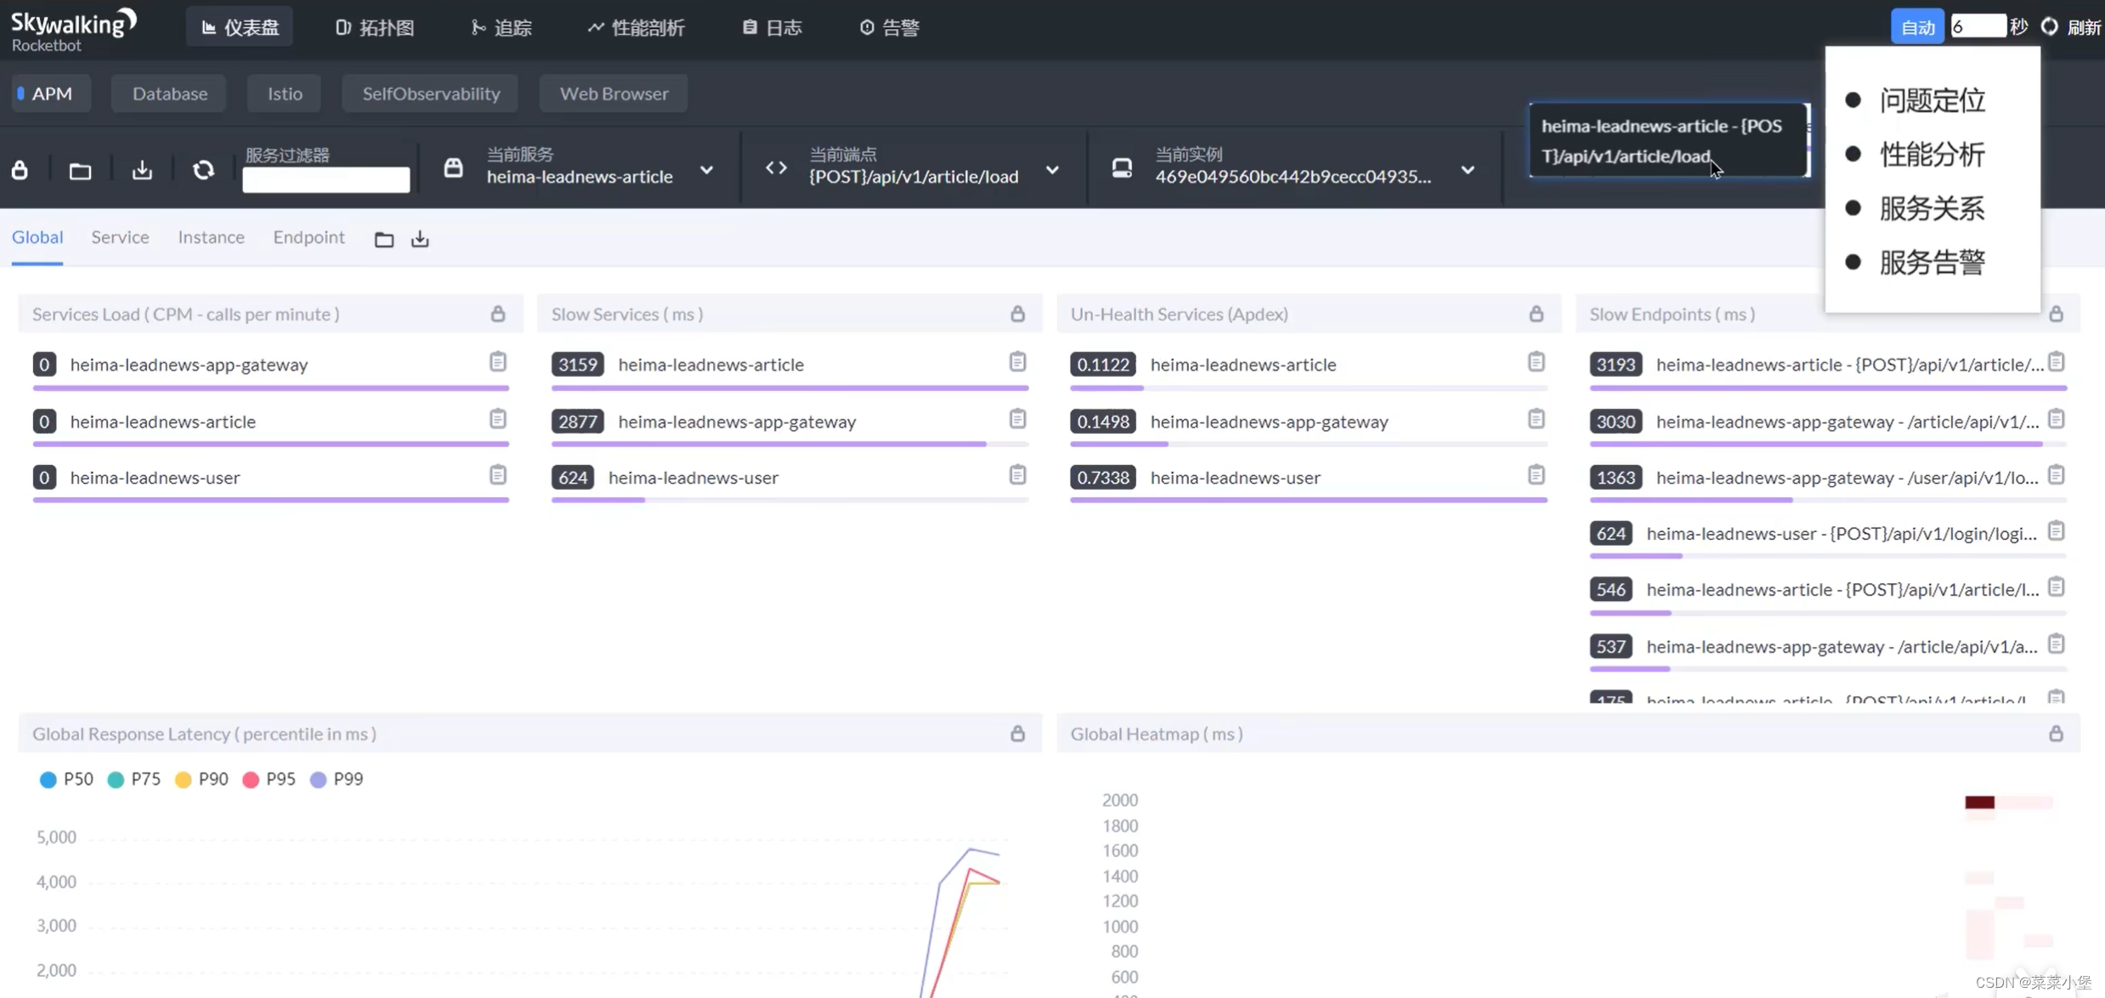Click the dark red cell in Global Heatmap
This screenshot has width=2105, height=998.
pyautogui.click(x=1979, y=802)
